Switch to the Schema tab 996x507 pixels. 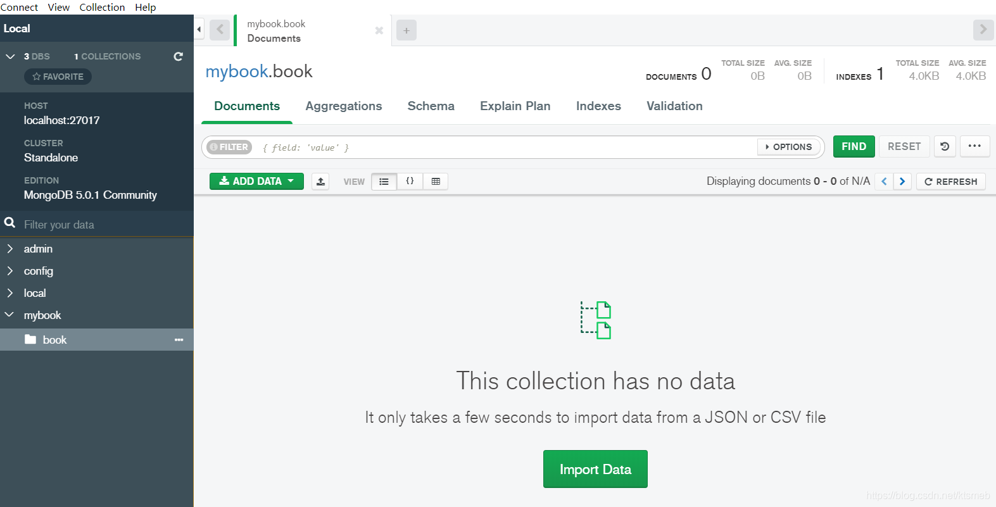tap(431, 106)
